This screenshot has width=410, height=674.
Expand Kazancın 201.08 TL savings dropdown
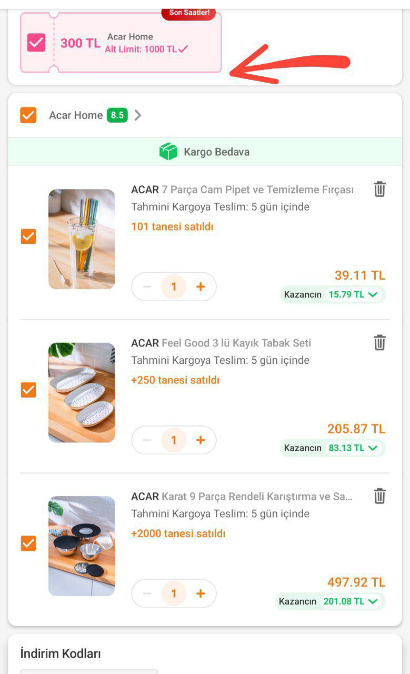pyautogui.click(x=373, y=601)
